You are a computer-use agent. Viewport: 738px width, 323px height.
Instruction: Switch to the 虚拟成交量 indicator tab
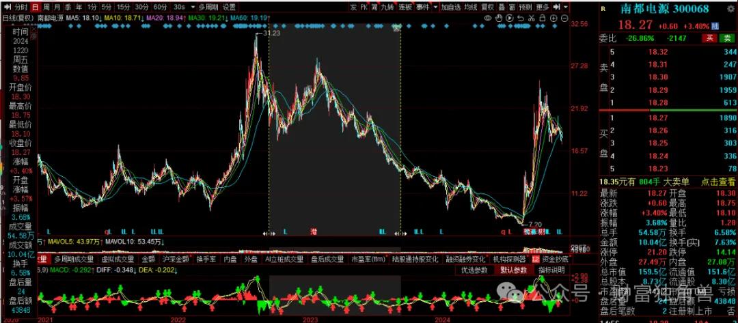coord(118,259)
